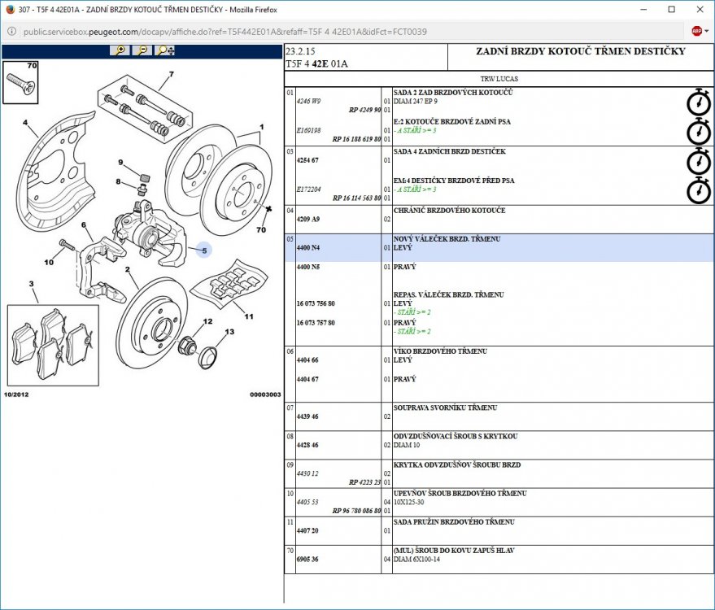
Task: Click SOUPRAVA SVORNÍKU TŘMENU description
Action: point(445,407)
